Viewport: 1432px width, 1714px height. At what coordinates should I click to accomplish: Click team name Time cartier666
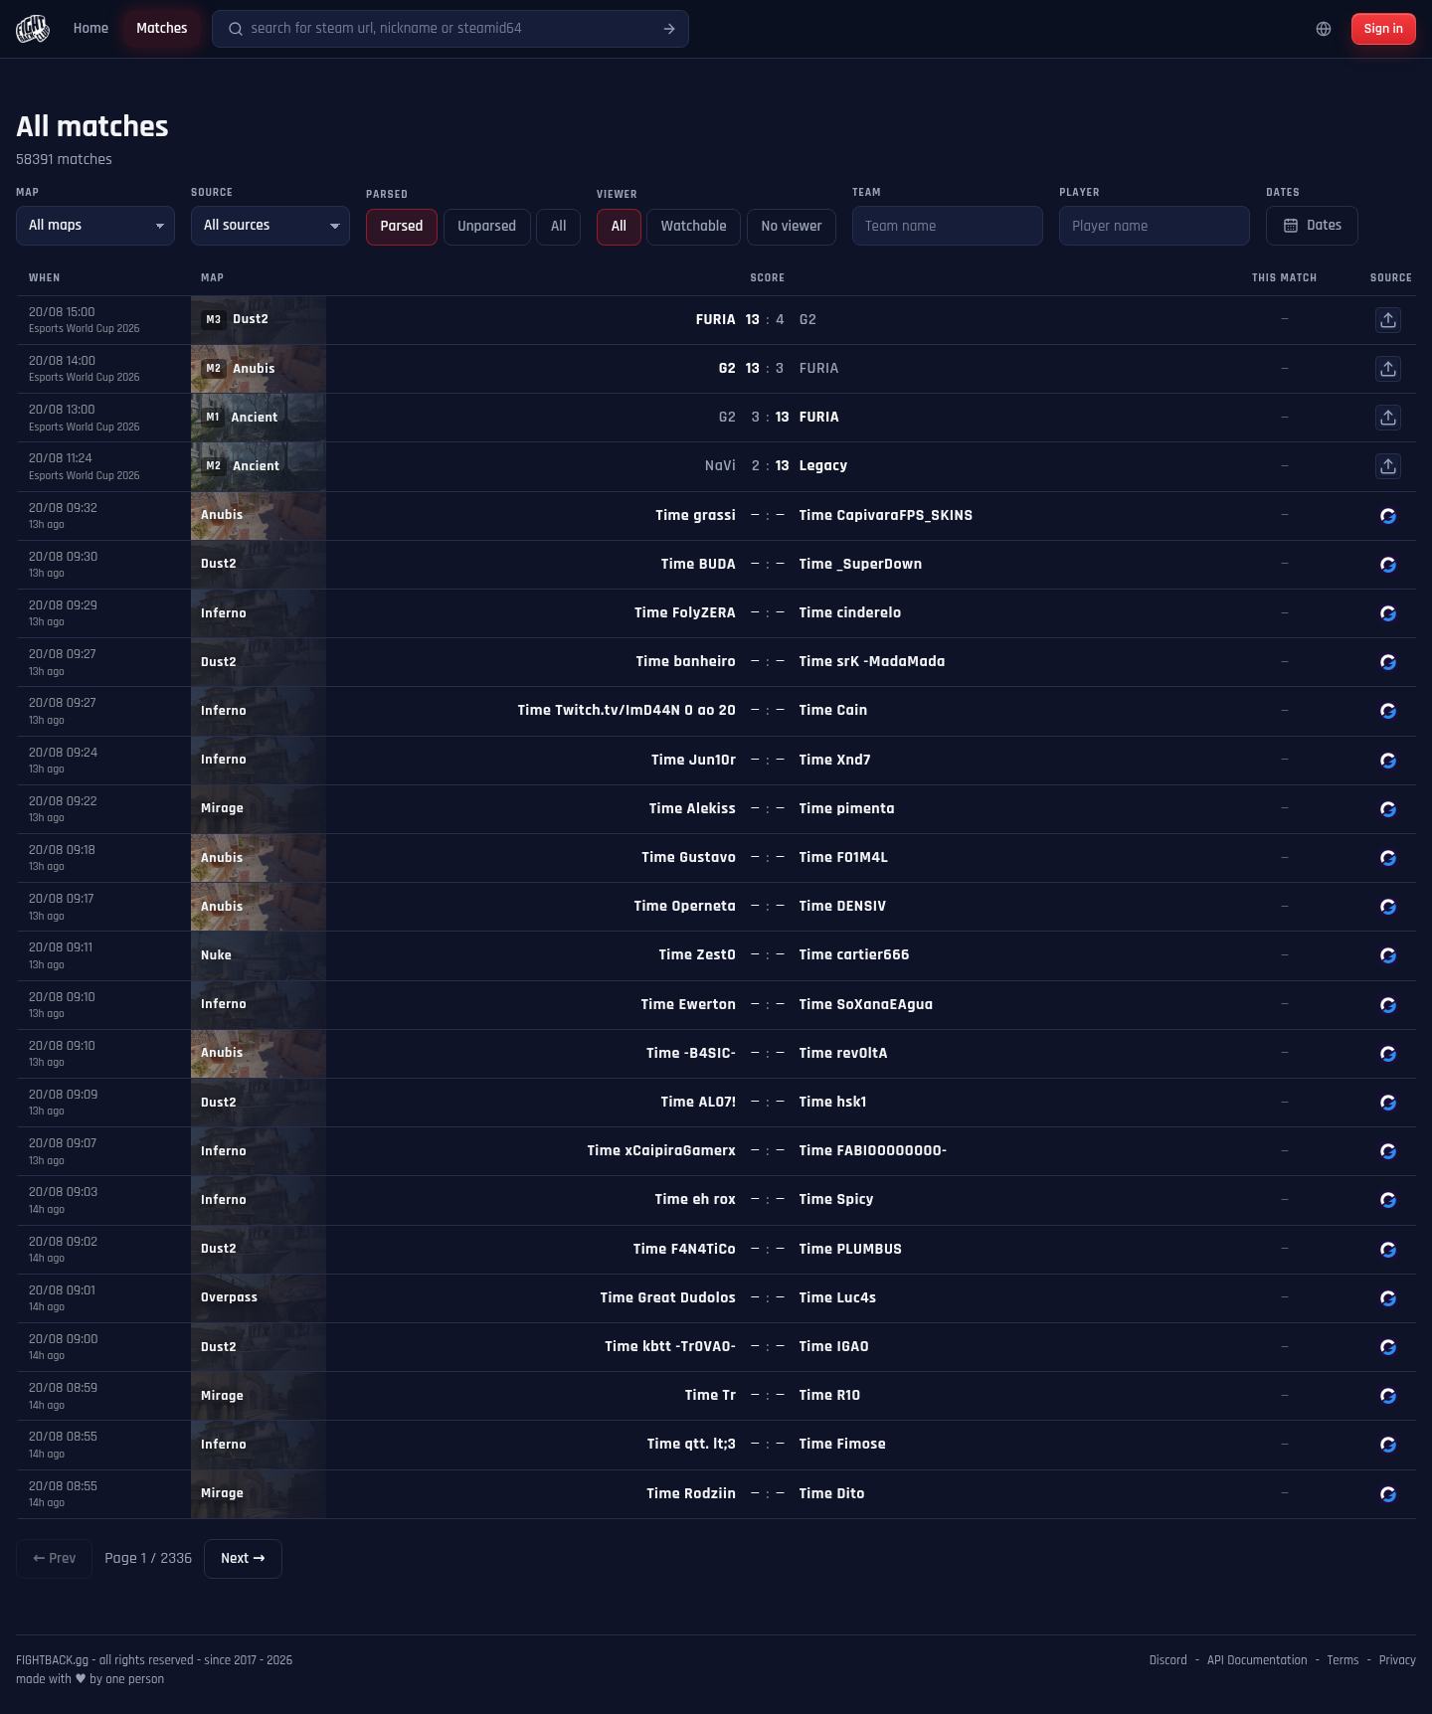point(854,954)
